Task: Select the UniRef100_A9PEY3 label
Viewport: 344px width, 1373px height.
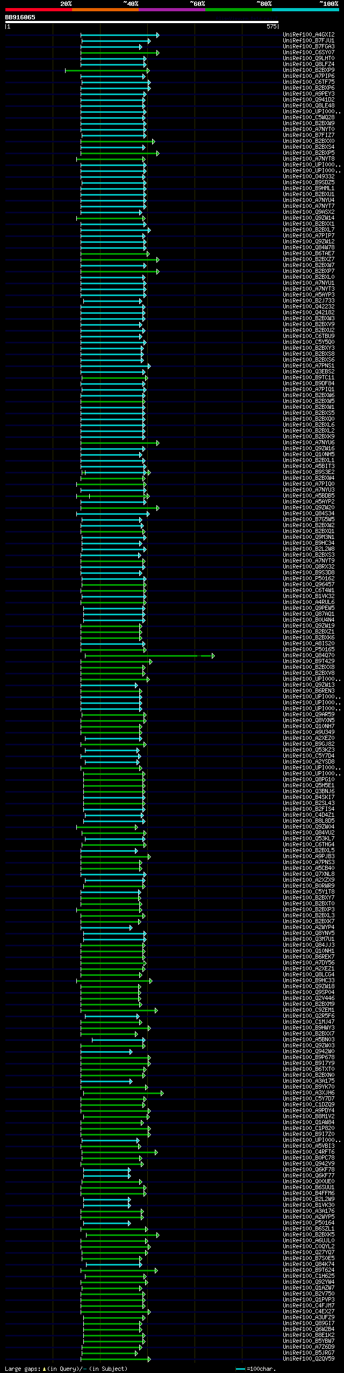Action: tap(309, 94)
